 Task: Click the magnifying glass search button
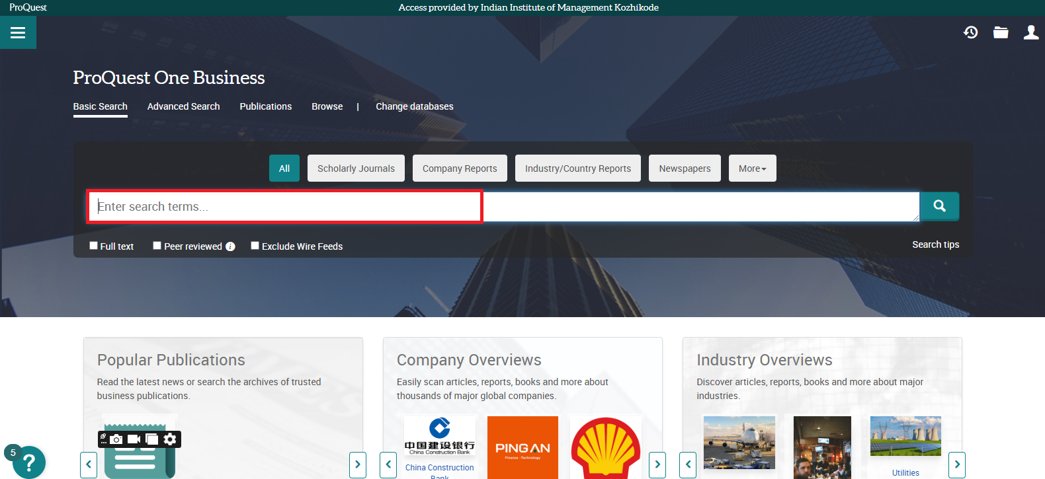939,207
